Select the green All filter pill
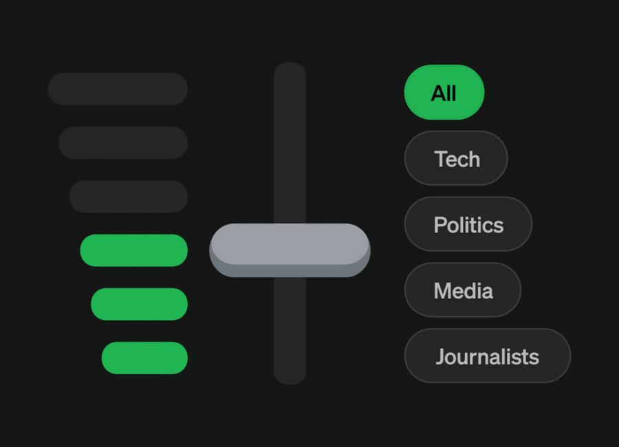 (x=444, y=92)
